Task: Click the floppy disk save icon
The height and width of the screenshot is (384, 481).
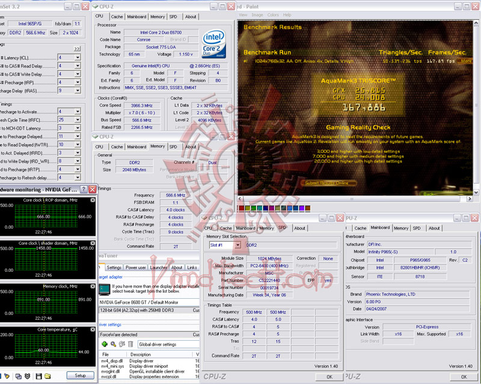Action: (38, 376)
